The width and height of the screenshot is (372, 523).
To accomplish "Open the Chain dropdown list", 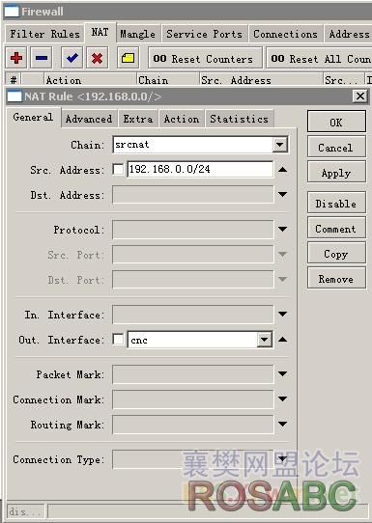I will tap(279, 145).
